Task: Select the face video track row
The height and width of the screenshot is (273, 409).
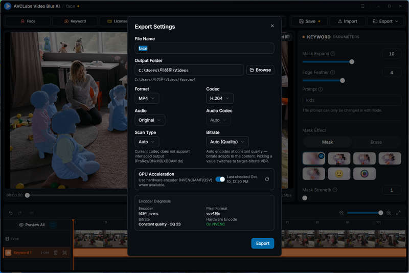Action: click(37, 239)
